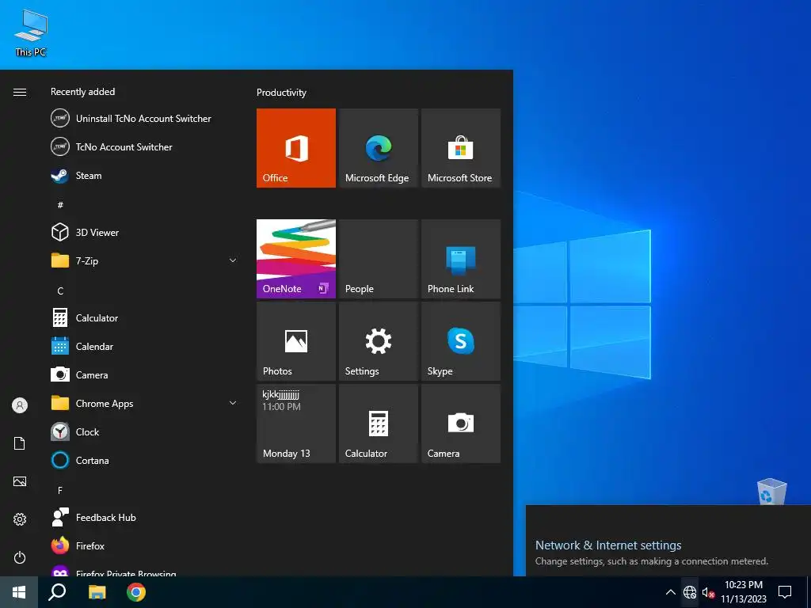Launch Steam from recently added
Image resolution: width=811 pixels, height=608 pixels.
pyautogui.click(x=145, y=176)
